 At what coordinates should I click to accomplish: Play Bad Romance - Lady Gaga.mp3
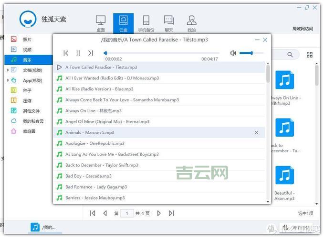96,187
